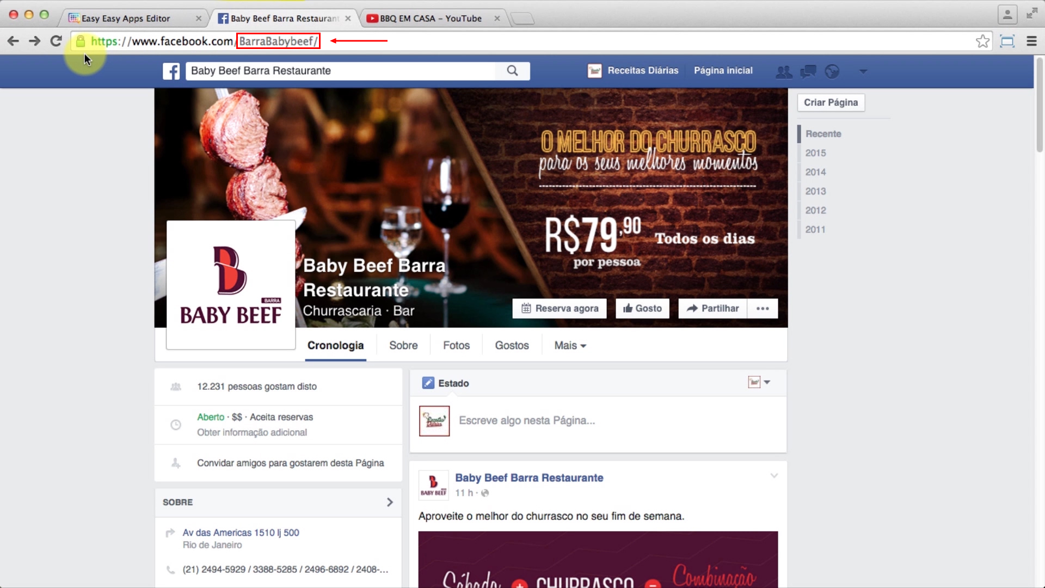Expand the Mais dropdown menu
The image size is (1045, 588).
569,345
